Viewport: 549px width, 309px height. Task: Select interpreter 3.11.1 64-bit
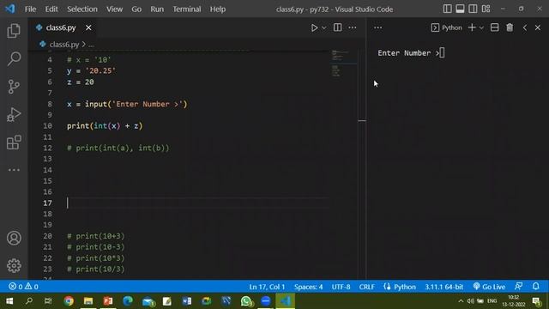[x=444, y=287]
